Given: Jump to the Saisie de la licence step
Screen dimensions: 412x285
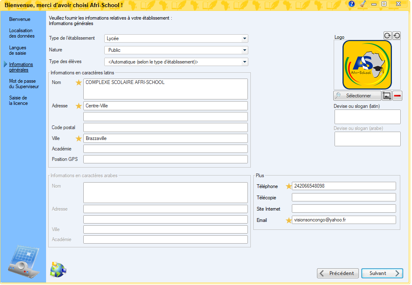Looking at the screenshot, I should 18,100.
